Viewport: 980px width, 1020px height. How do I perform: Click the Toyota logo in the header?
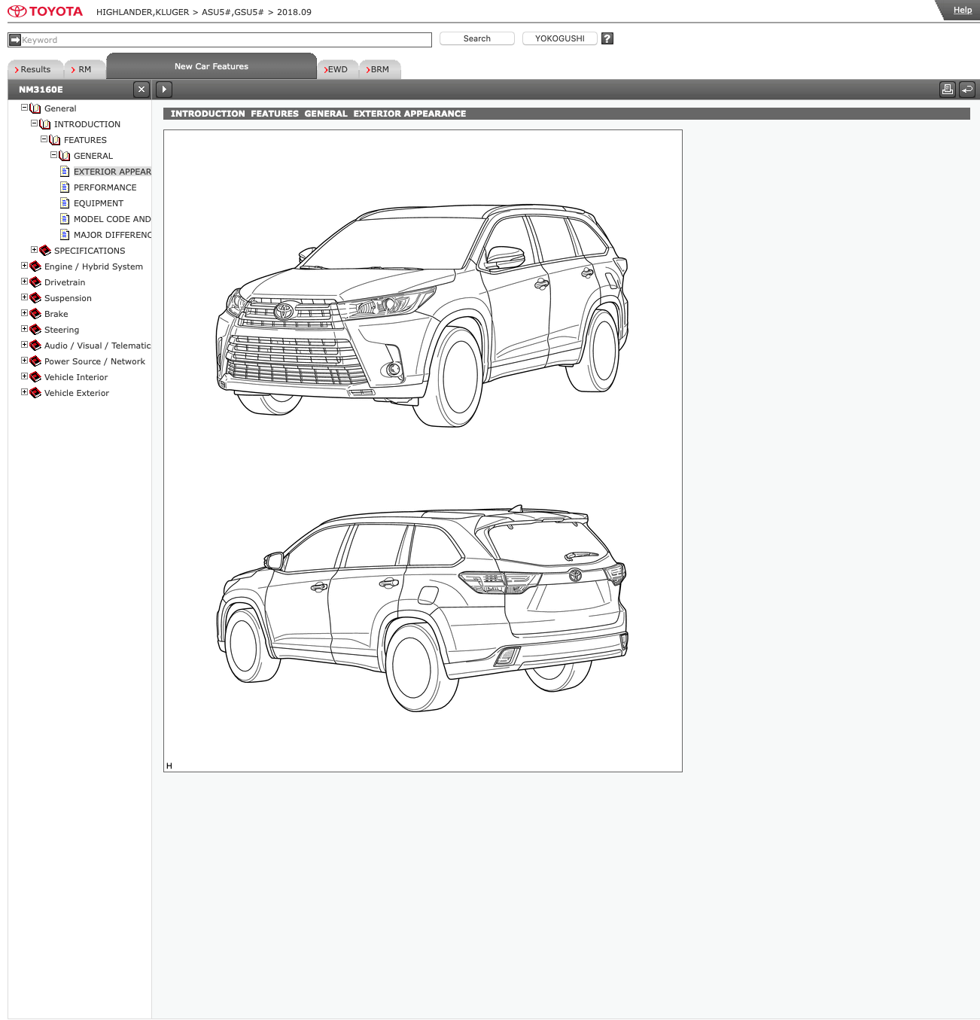[45, 11]
